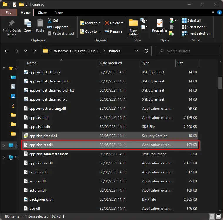Viewport: 223px width, 220px height.
Task: Go back with the back arrow
Action: [6, 51]
